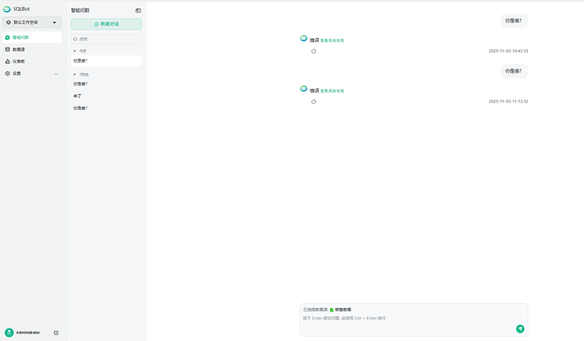584x341 pixels.
Task: Expand the 设置 menu chevron
Action: 57,74
